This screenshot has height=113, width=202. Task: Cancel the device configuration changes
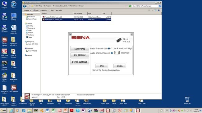click(x=120, y=66)
